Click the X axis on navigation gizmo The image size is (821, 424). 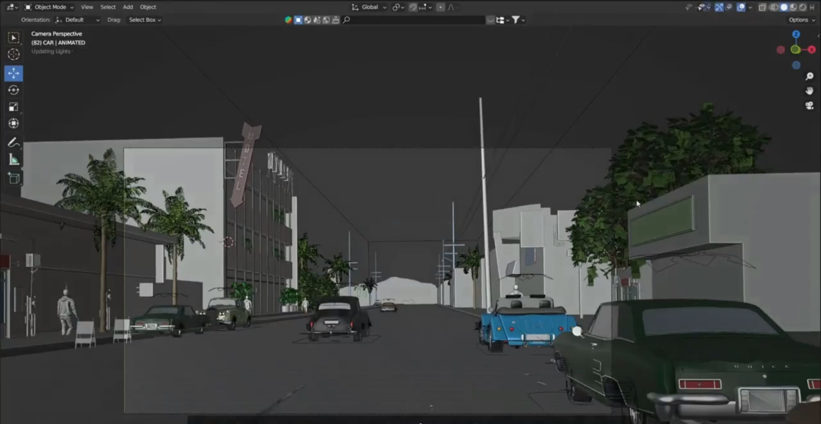click(x=811, y=50)
